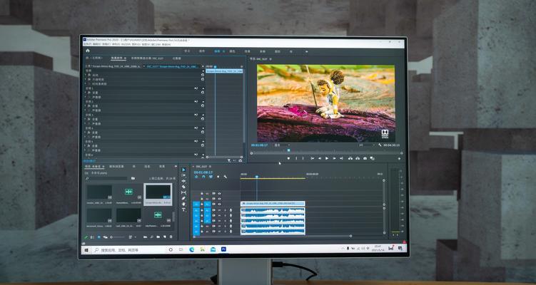Toggle Snap in the timeline header
The image size is (536, 285).
point(203,177)
